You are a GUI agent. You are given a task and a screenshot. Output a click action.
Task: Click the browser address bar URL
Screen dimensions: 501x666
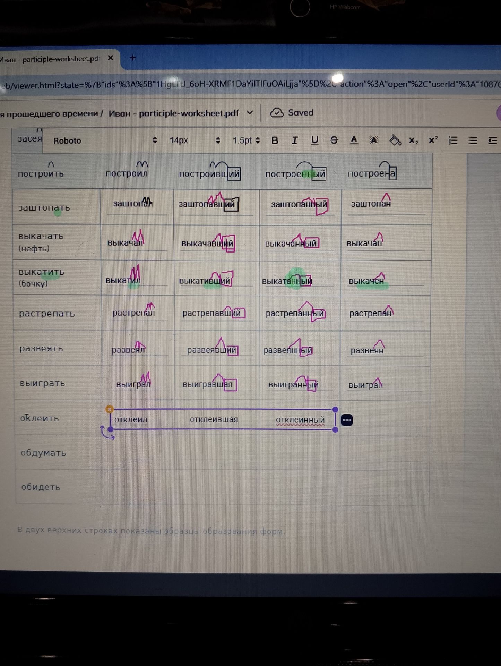250,85
